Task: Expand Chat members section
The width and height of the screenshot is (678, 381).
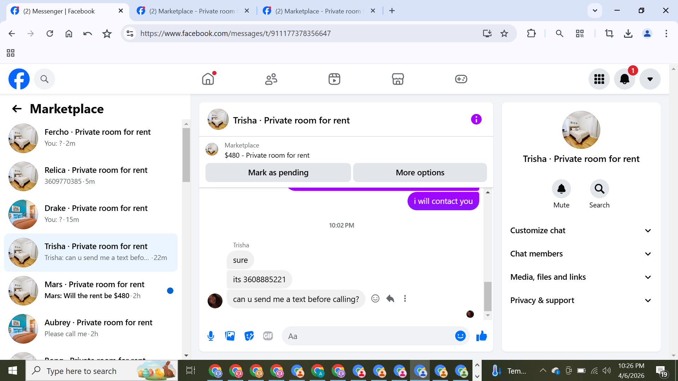Action: (x=581, y=254)
